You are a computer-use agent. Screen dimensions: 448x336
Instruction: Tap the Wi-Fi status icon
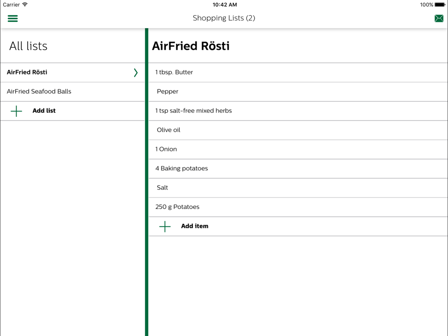pos(25,4)
